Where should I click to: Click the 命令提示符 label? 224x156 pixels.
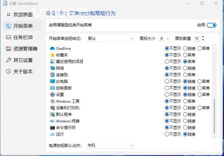coord(66,128)
